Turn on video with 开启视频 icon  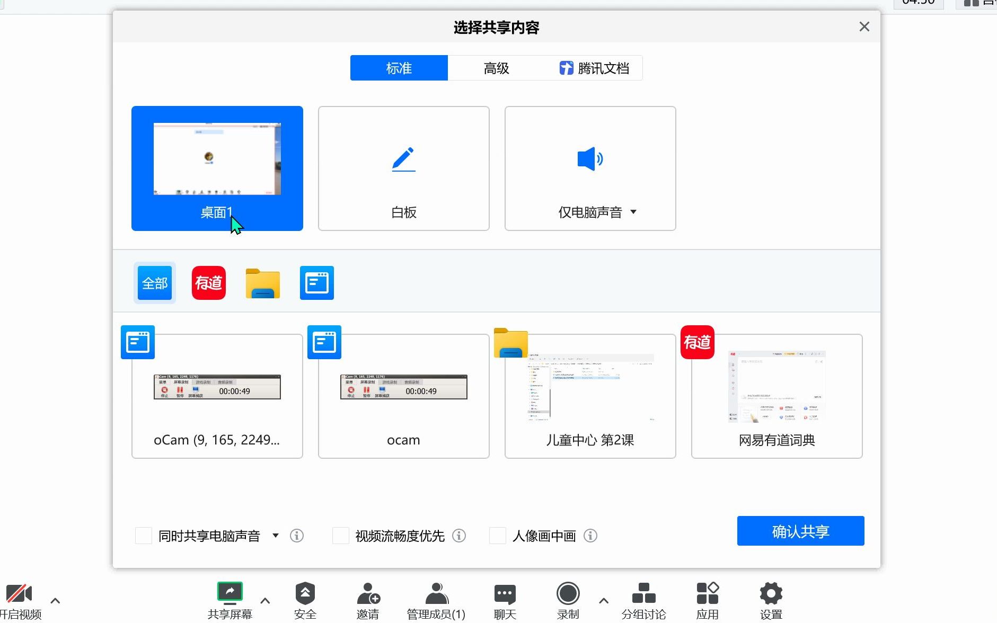click(x=19, y=593)
